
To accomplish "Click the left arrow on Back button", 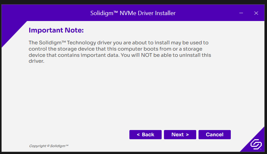I will (138, 135).
